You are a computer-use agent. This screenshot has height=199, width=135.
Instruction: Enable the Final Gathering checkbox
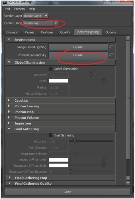pos(50,135)
